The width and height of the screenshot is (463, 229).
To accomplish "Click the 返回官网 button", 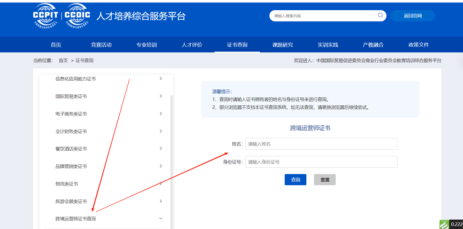I will (412, 16).
